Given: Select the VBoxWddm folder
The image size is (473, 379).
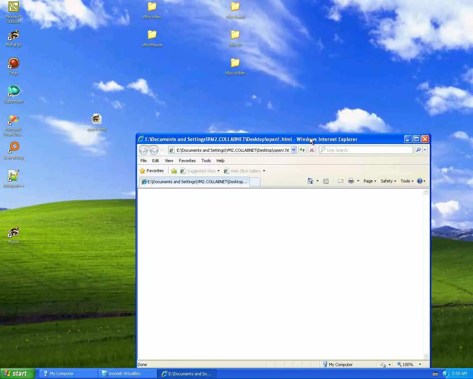Looking at the screenshot, I should [x=235, y=67].
